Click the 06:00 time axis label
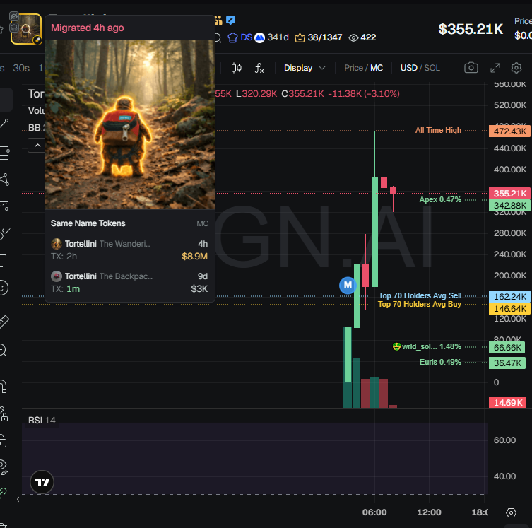Image resolution: width=532 pixels, height=528 pixels. click(374, 512)
